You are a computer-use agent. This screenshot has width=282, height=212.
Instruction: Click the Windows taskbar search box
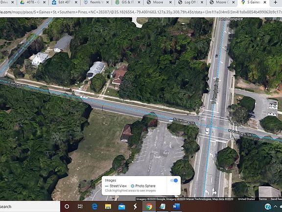(x=30, y=207)
